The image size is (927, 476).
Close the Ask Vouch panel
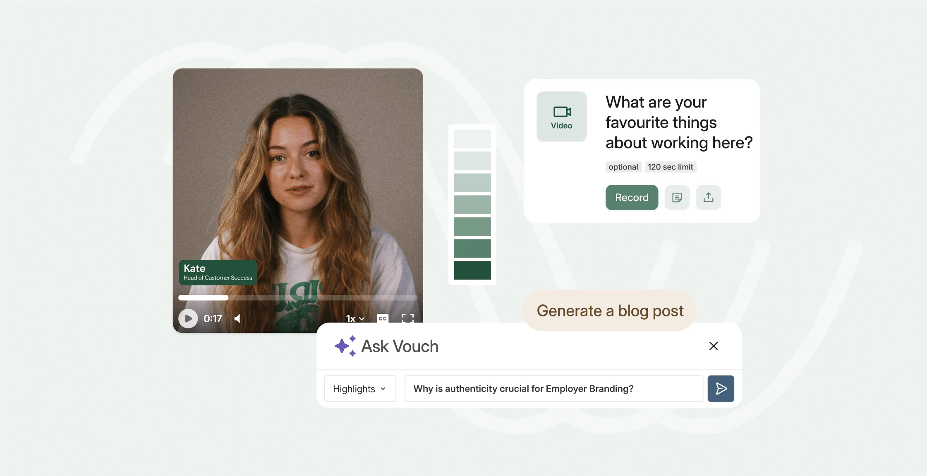(x=713, y=346)
